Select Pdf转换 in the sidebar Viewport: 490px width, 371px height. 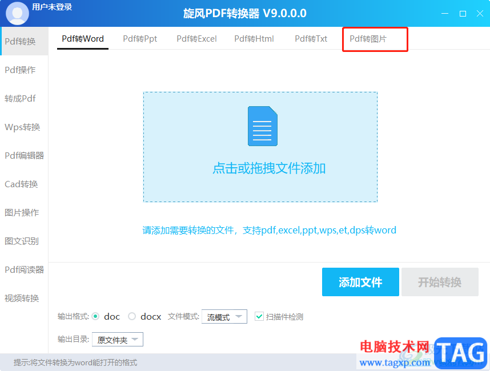[25, 41]
